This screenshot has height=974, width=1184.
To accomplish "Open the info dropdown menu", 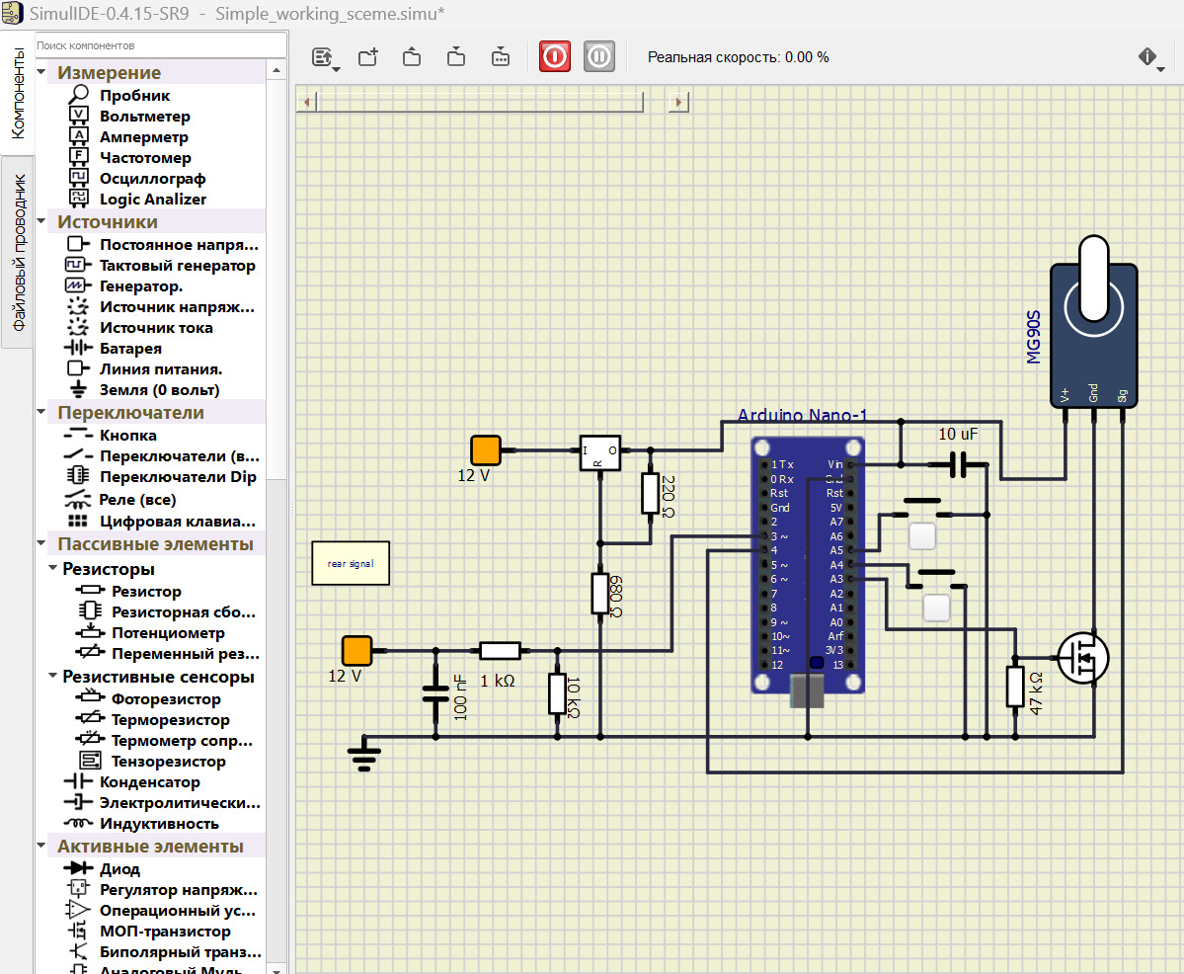I will [1149, 58].
